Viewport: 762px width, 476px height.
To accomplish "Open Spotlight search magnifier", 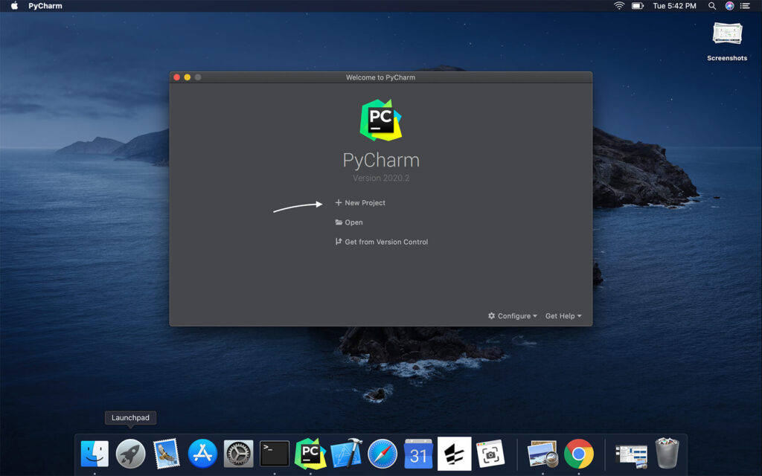I will click(712, 6).
